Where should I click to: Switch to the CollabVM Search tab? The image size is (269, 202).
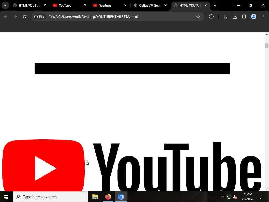pos(149,5)
